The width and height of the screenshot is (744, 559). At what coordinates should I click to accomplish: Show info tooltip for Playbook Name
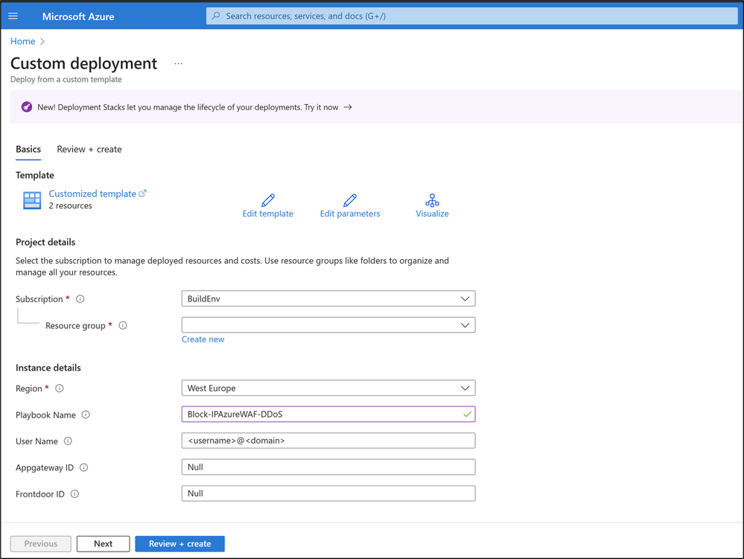tap(86, 415)
